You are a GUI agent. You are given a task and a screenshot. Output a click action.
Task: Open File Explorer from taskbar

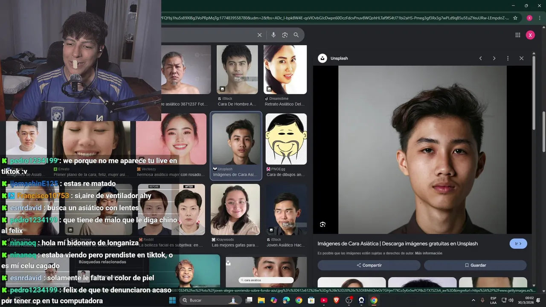261,300
